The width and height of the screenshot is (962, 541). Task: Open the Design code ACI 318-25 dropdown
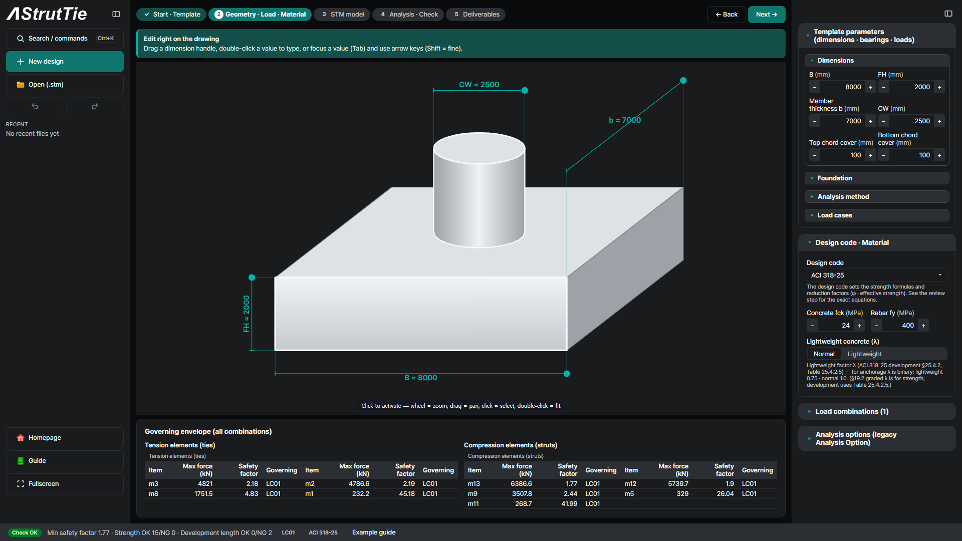coord(877,276)
